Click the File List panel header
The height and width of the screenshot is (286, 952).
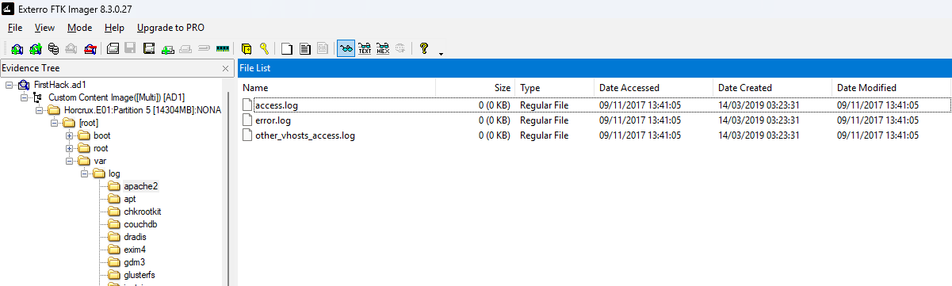coord(595,68)
